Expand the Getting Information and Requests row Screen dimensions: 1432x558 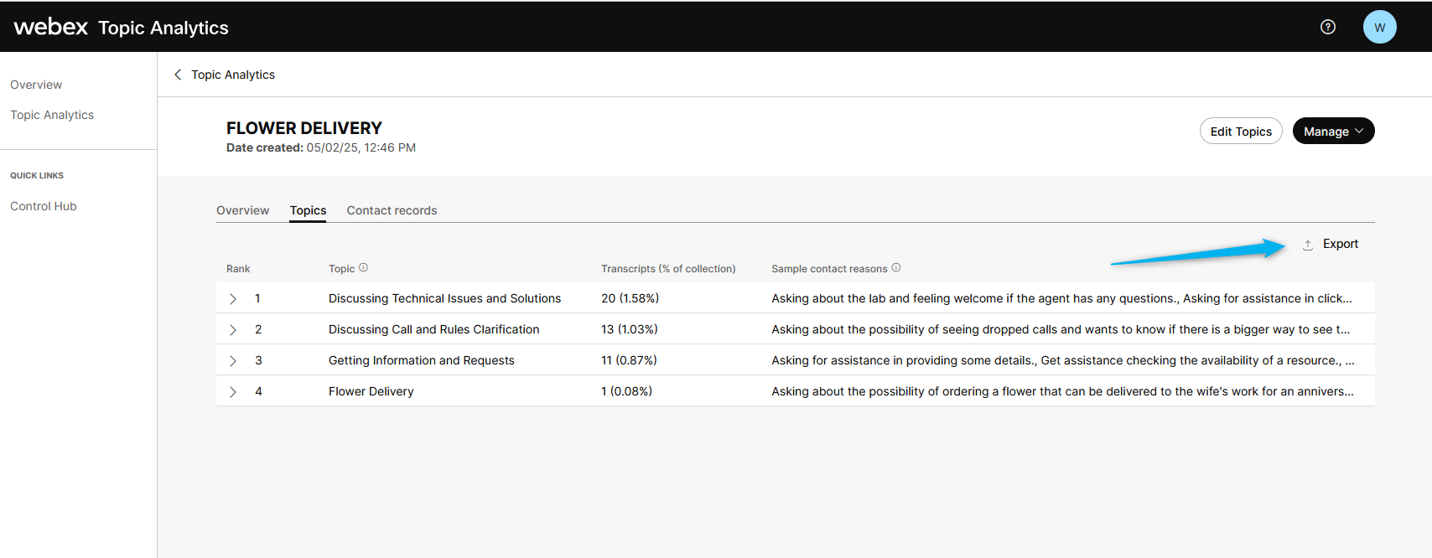point(233,361)
